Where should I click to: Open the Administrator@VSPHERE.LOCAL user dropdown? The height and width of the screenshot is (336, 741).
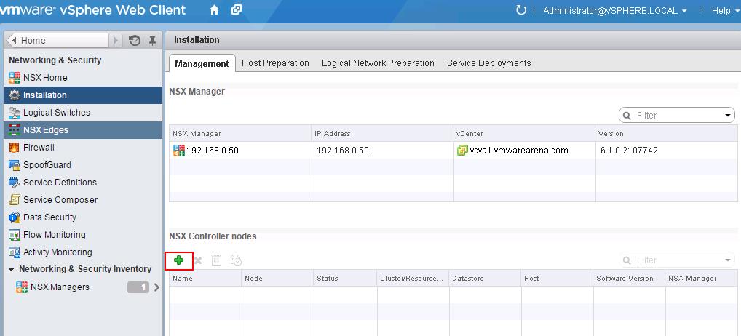tap(615, 10)
